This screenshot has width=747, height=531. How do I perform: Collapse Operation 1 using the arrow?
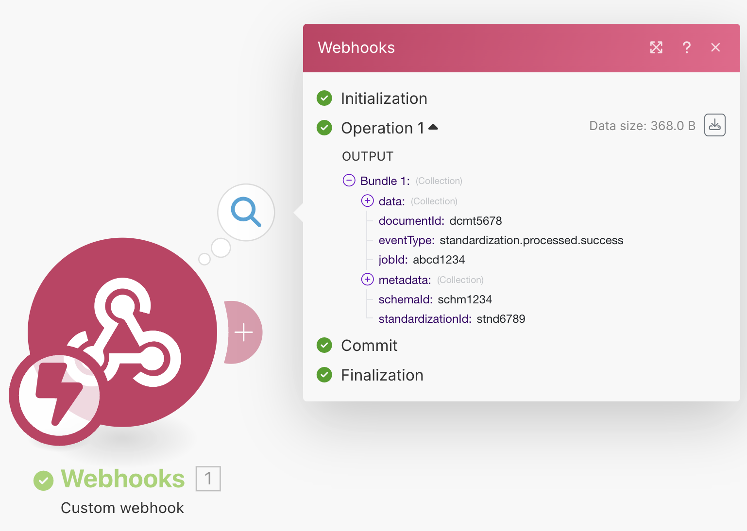[433, 127]
